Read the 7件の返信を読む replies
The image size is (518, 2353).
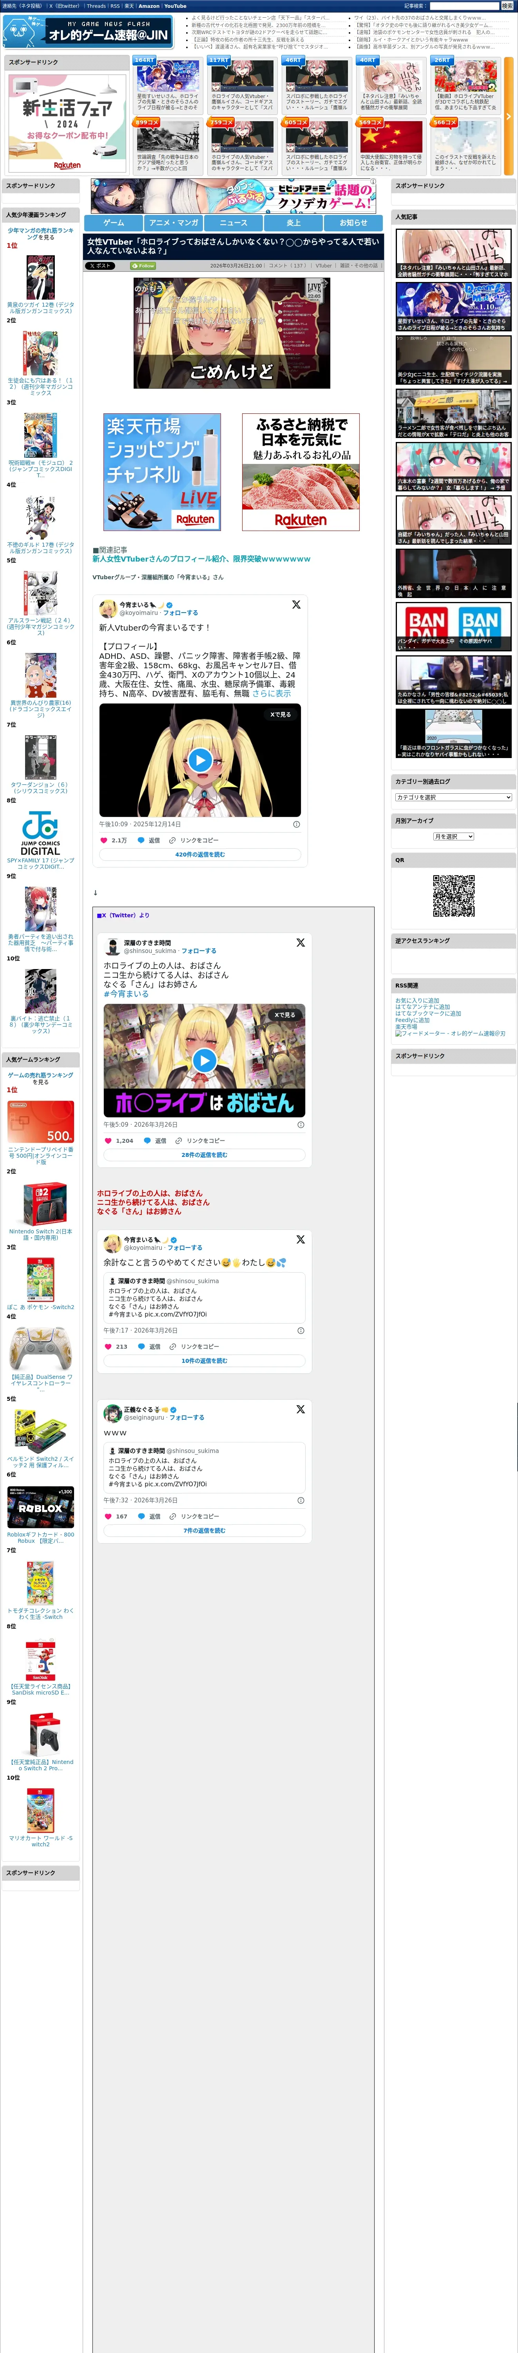(x=204, y=1531)
